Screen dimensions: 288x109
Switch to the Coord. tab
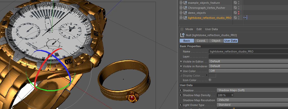[x=201, y=41]
